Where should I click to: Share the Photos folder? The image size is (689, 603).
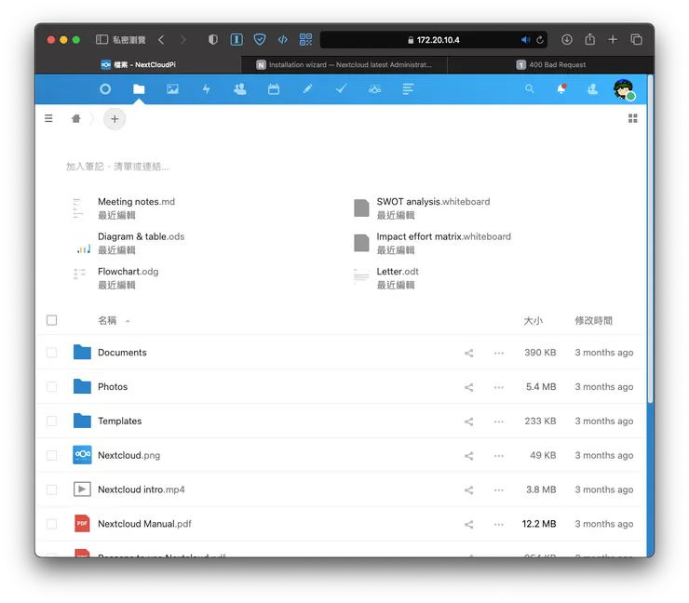(x=469, y=387)
